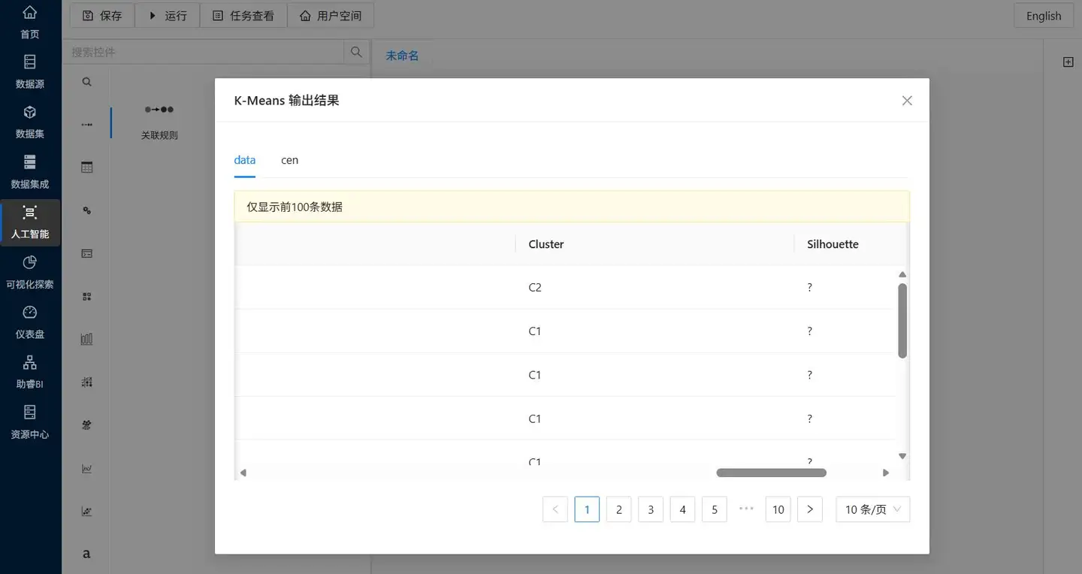Screen dimensions: 1082x574
Task: Go to 数据集成 section
Action: coord(30,171)
